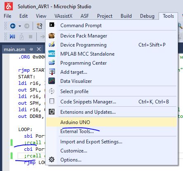Open Extensions and Updates...
The image size is (183, 171).
[112, 112]
